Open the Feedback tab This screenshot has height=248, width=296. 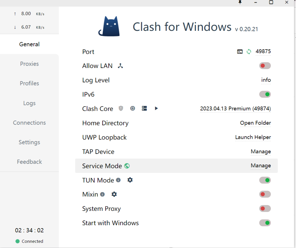tap(29, 162)
